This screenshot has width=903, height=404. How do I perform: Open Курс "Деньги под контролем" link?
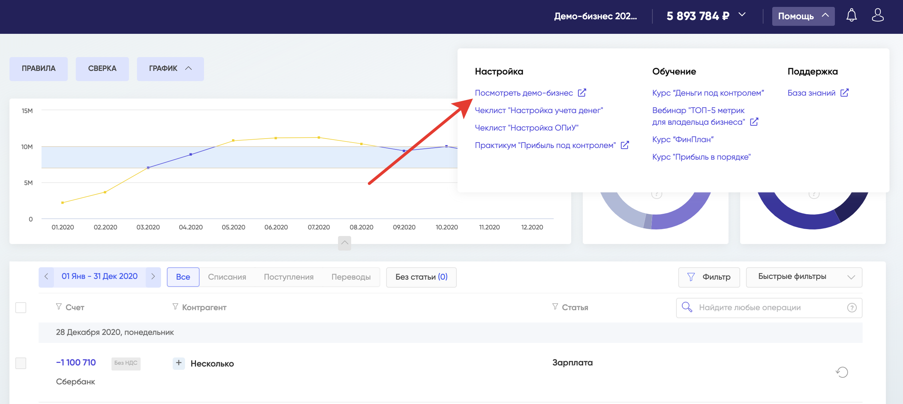tap(708, 93)
